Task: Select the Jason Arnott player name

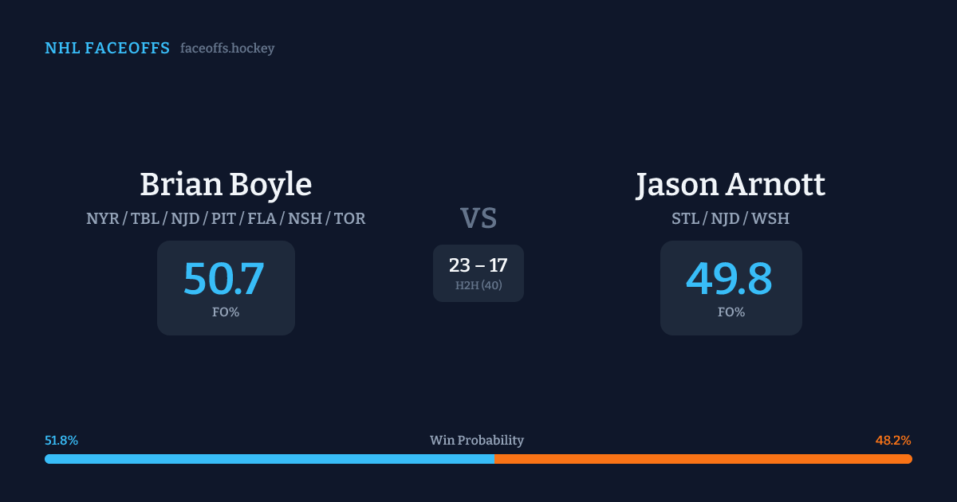Action: click(x=731, y=184)
